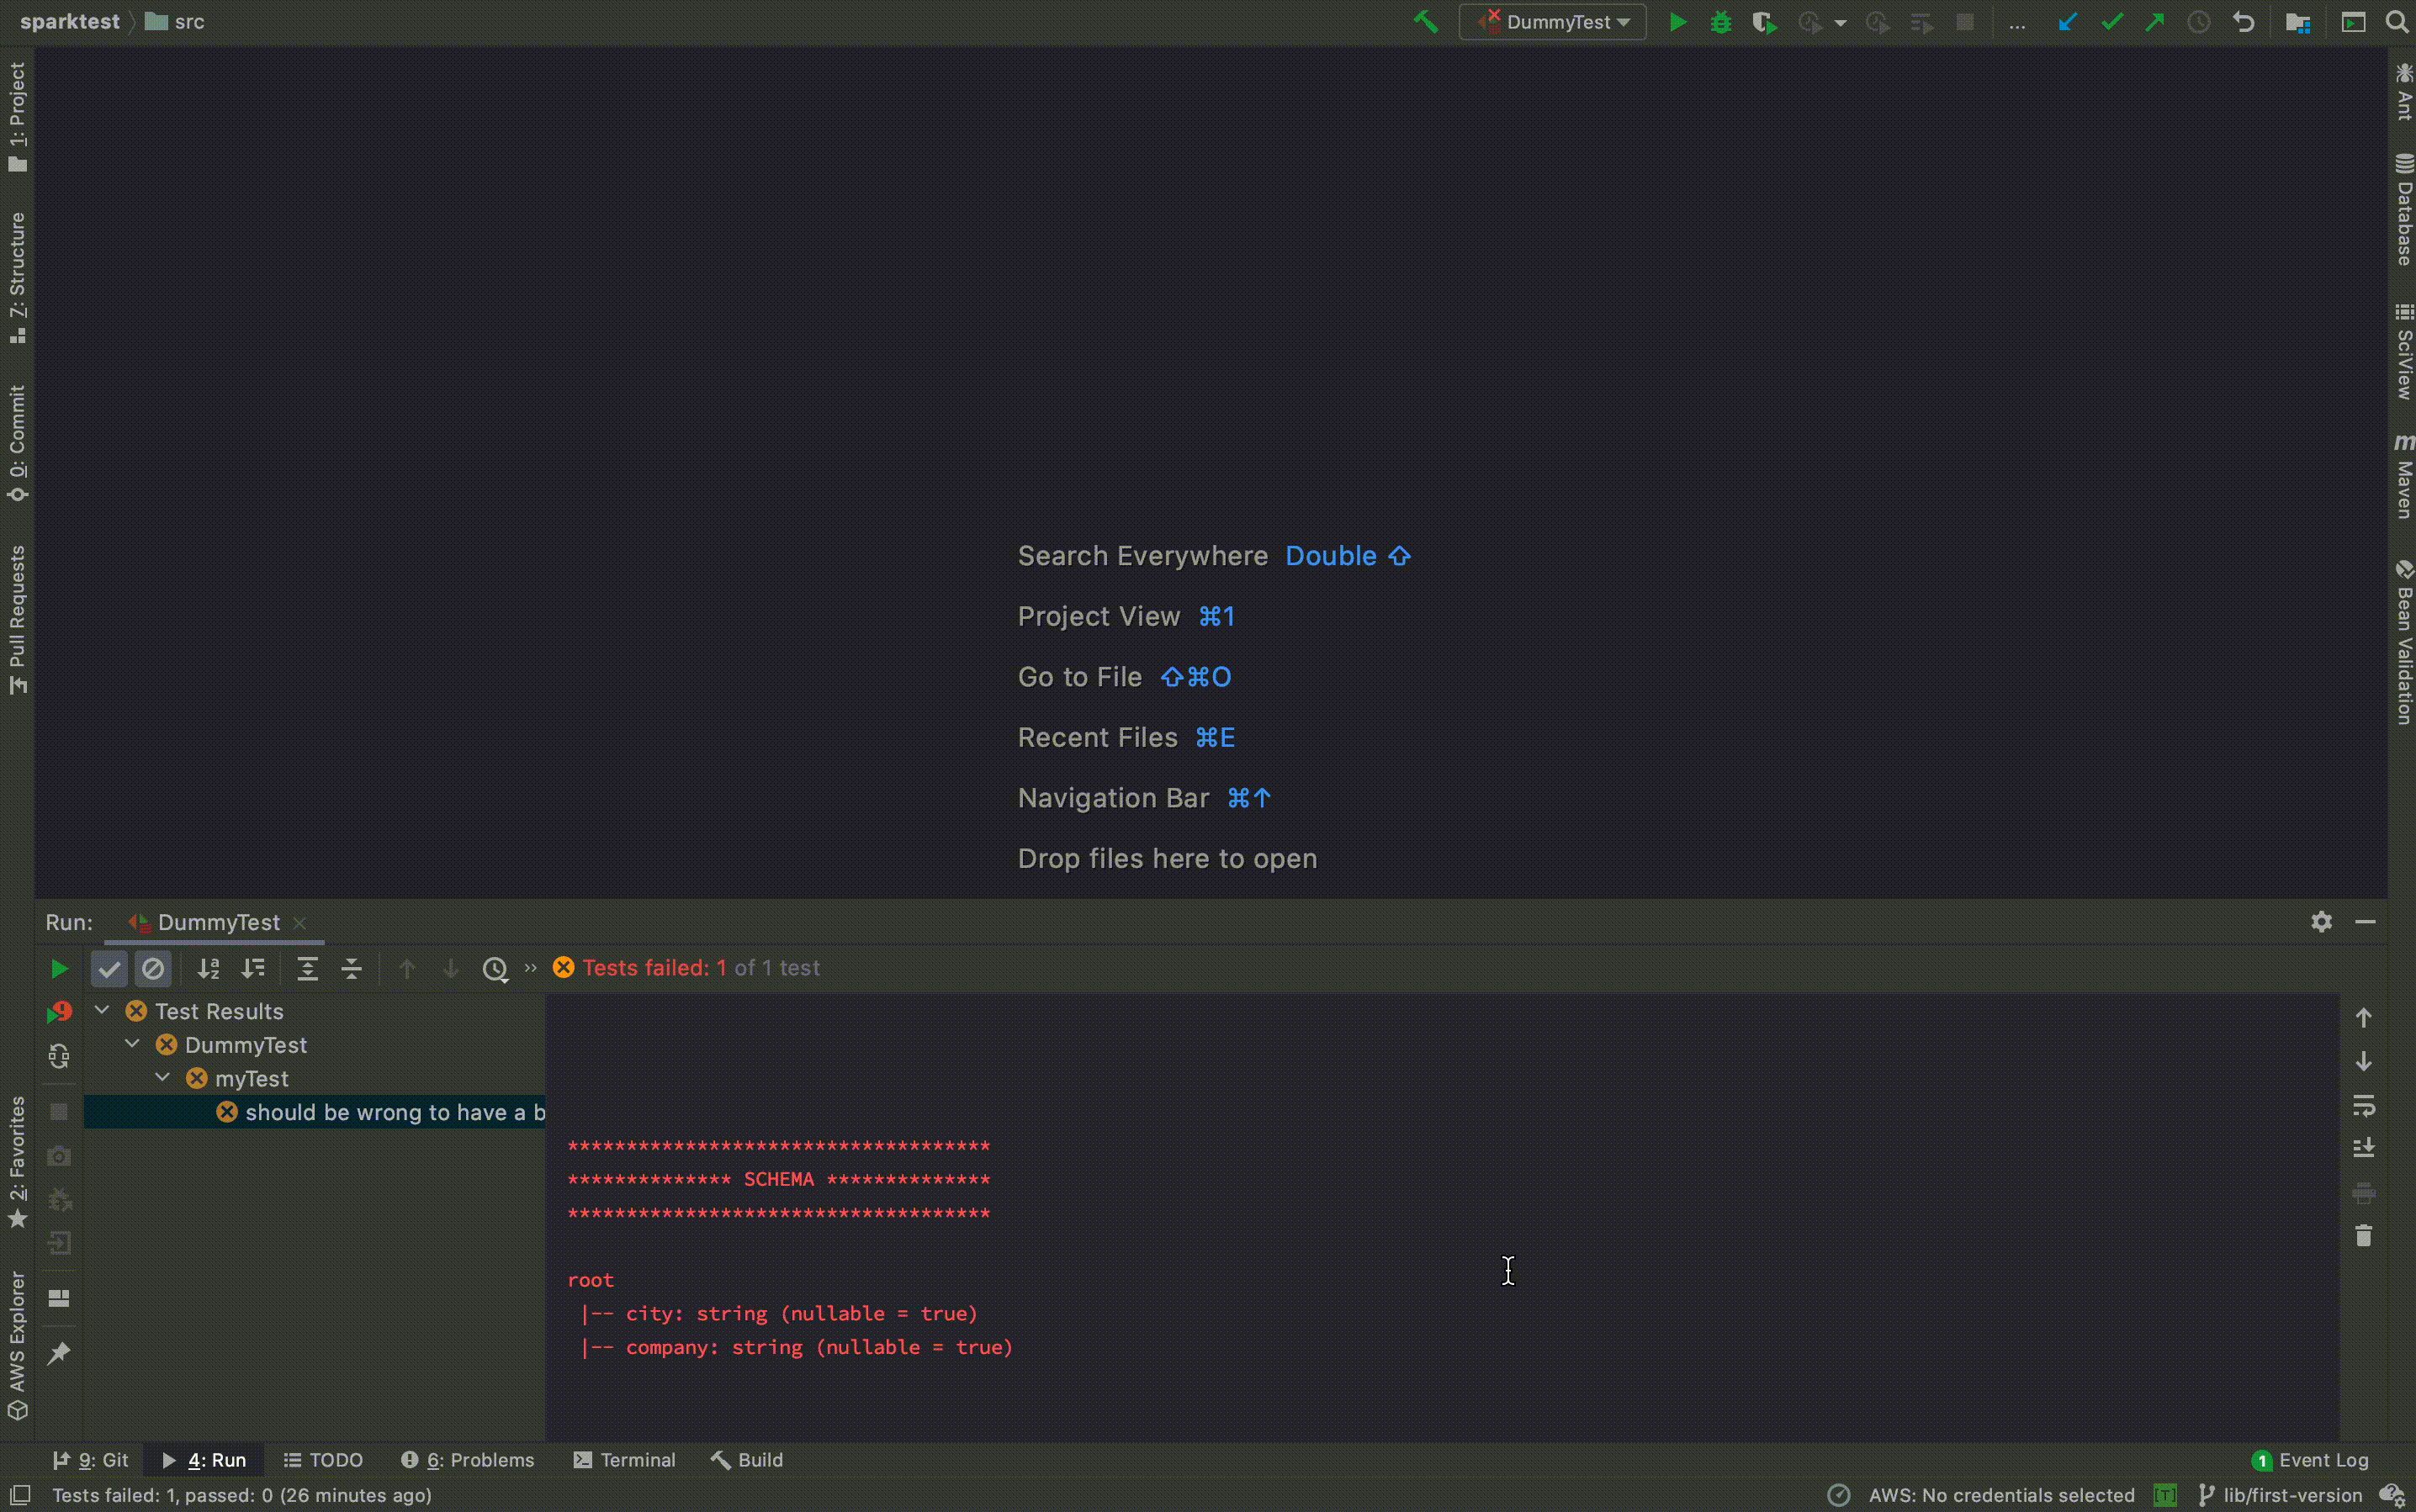Start debugging with the green bug icon
This screenshot has height=1512, width=2416.
[1720, 22]
